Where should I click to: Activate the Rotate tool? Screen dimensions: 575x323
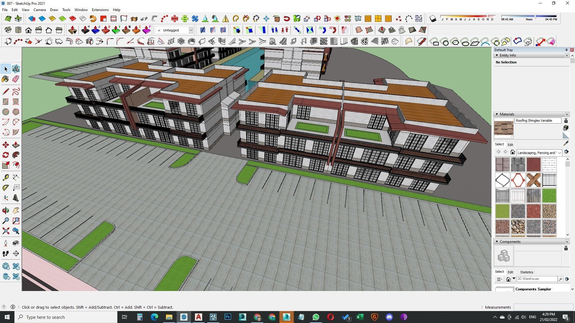point(6,155)
